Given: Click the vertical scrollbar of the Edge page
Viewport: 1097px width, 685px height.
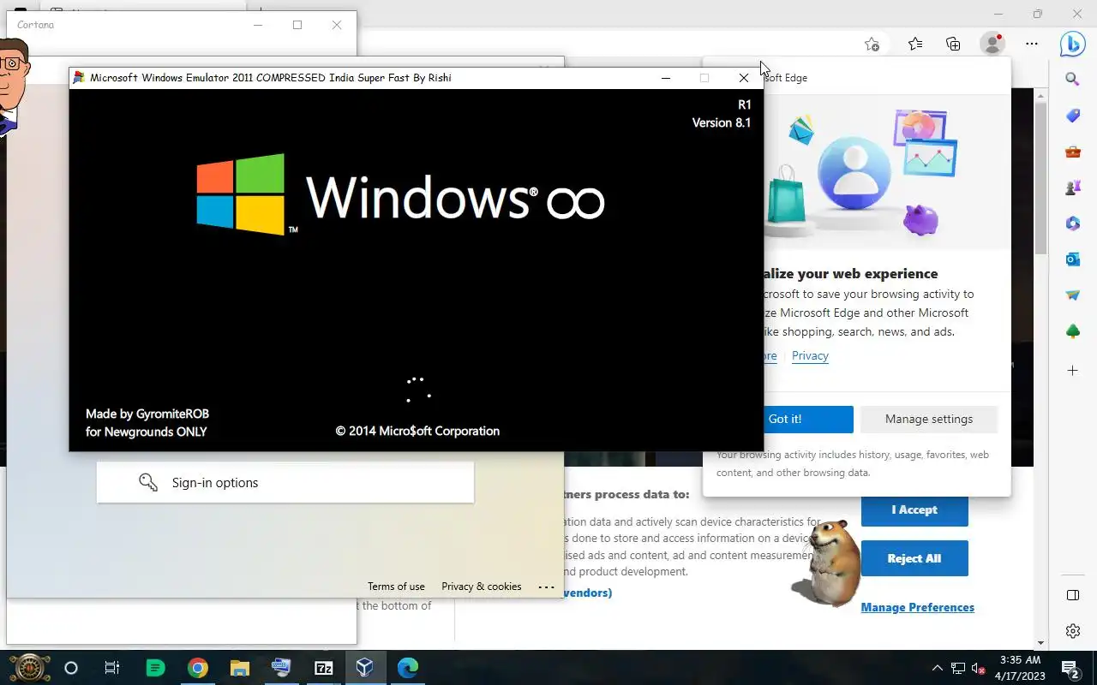Looking at the screenshot, I should click(1041, 178).
